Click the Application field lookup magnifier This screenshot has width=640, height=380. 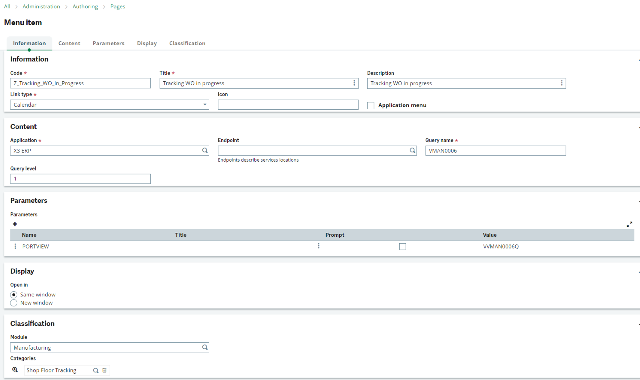click(x=205, y=150)
